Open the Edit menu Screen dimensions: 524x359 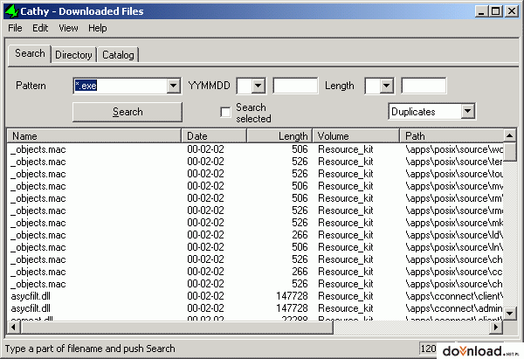pyautogui.click(x=40, y=28)
